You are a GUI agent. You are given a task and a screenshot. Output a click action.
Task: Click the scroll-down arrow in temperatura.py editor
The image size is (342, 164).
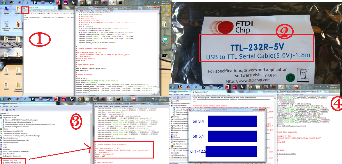tap(158, 92)
